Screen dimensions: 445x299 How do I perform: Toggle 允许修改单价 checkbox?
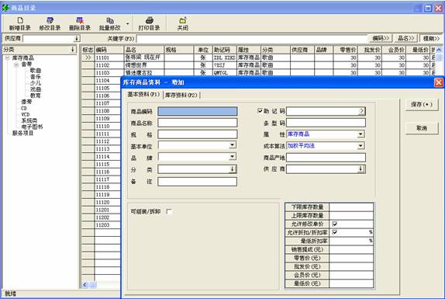click(335, 224)
